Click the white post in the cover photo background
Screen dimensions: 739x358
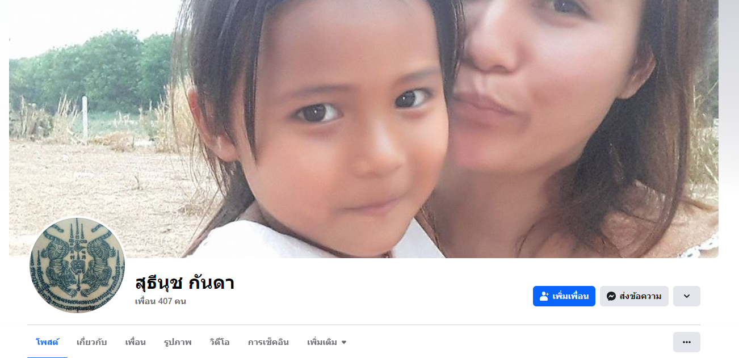(x=85, y=118)
